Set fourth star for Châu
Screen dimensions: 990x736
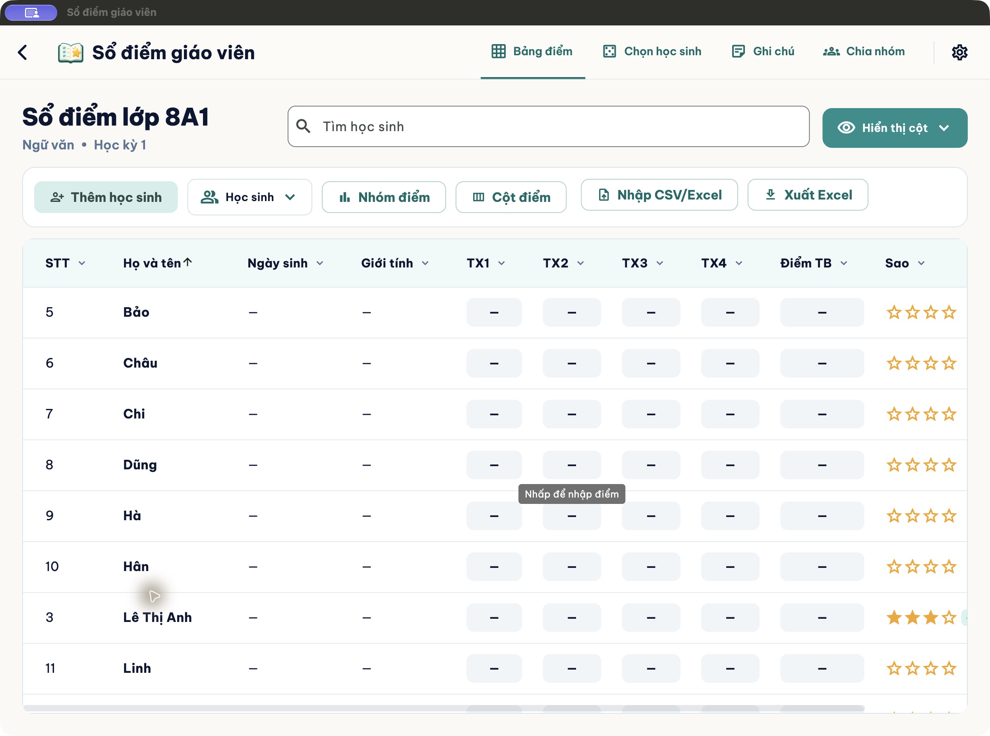coord(949,363)
